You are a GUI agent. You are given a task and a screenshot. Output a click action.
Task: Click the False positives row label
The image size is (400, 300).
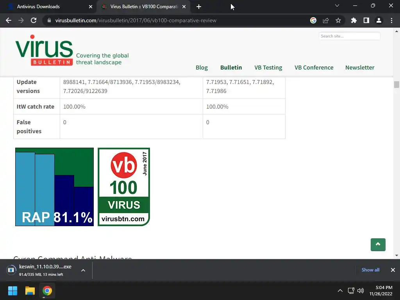point(29,127)
